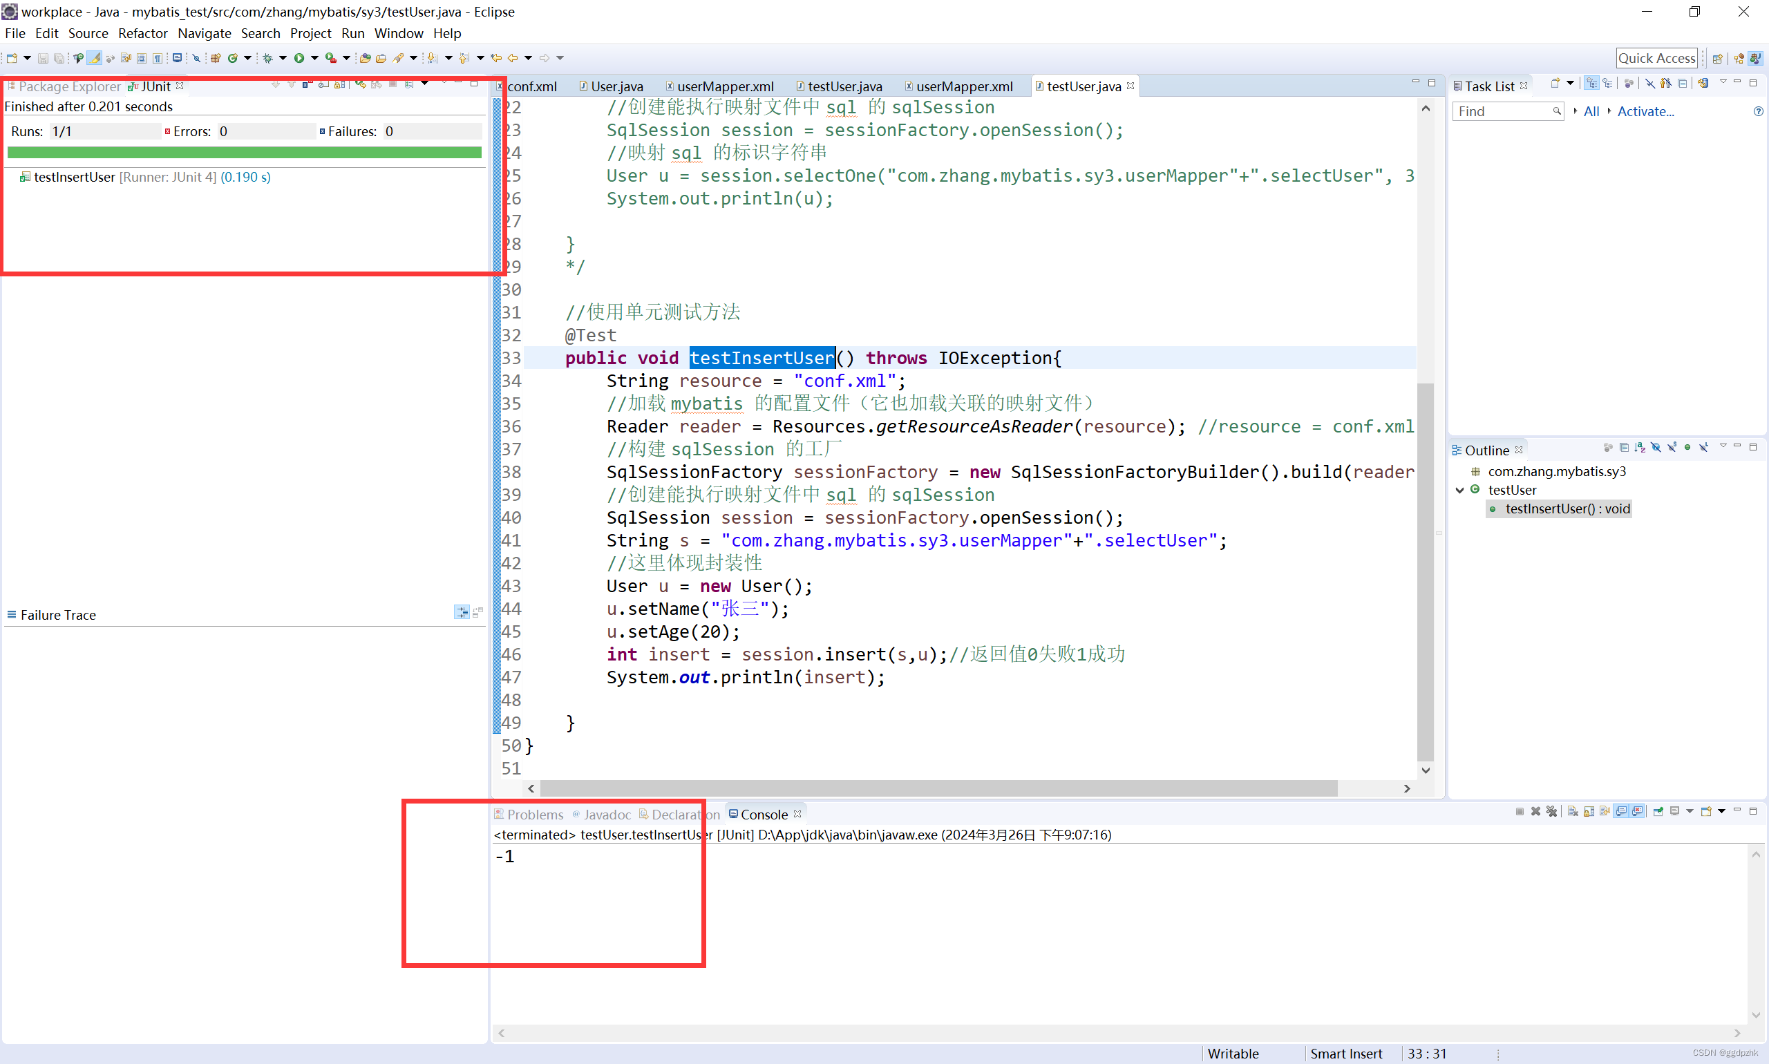This screenshot has width=1769, height=1064.
Task: Click the New wizard toolbar icon
Action: (12, 58)
